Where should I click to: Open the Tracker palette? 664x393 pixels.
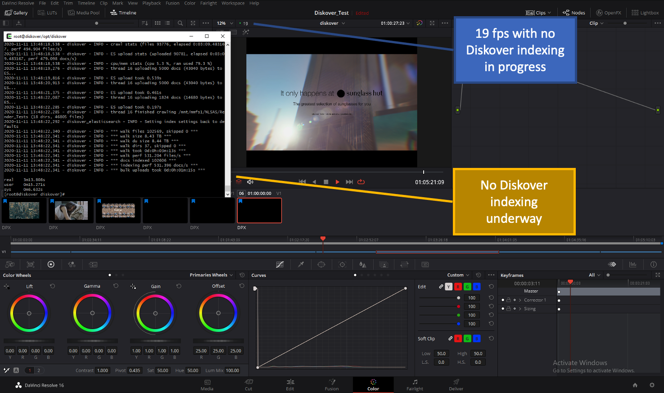342,264
